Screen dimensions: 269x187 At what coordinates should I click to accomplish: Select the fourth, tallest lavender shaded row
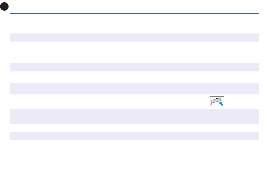(x=134, y=117)
